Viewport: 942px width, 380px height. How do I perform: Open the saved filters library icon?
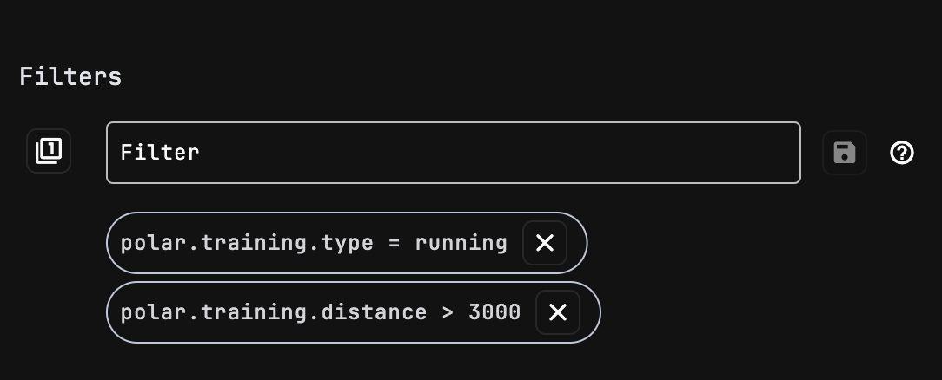(x=49, y=151)
